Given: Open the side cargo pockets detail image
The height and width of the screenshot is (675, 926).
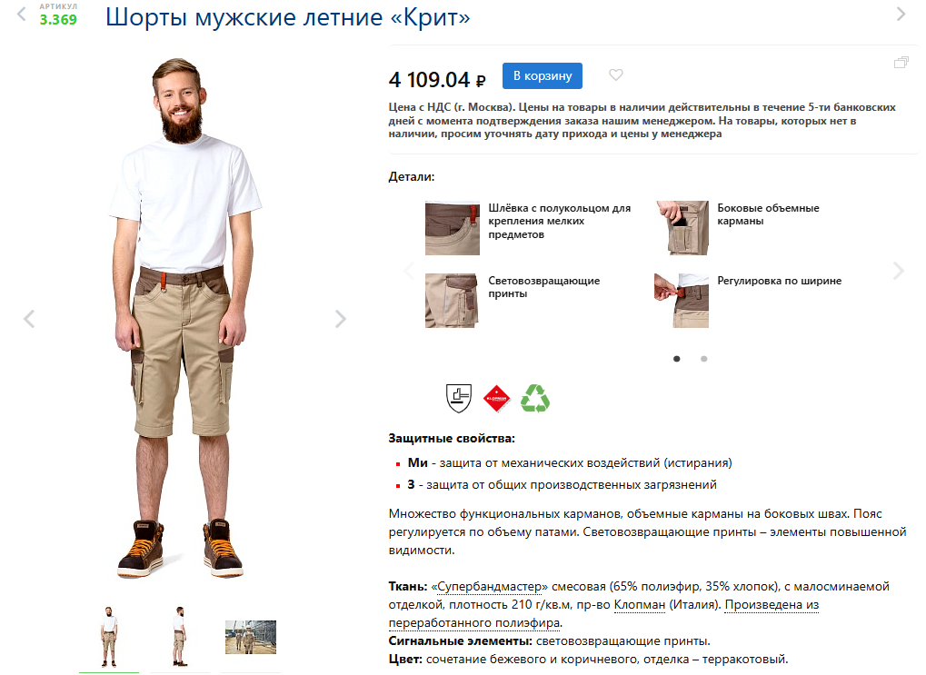Looking at the screenshot, I should (682, 228).
